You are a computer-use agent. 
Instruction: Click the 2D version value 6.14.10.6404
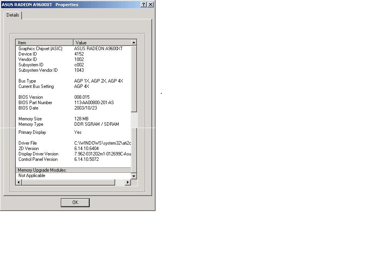pos(87,148)
